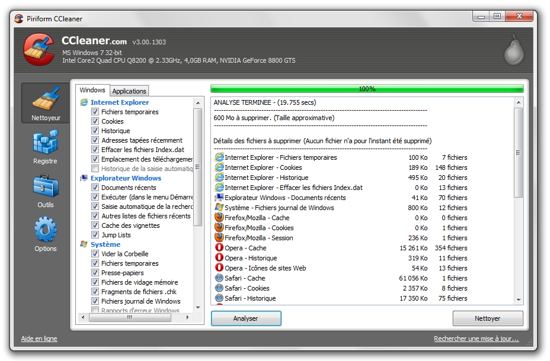
Task: Click the Explorateur Windows Documents récents result icon
Action: (219, 197)
